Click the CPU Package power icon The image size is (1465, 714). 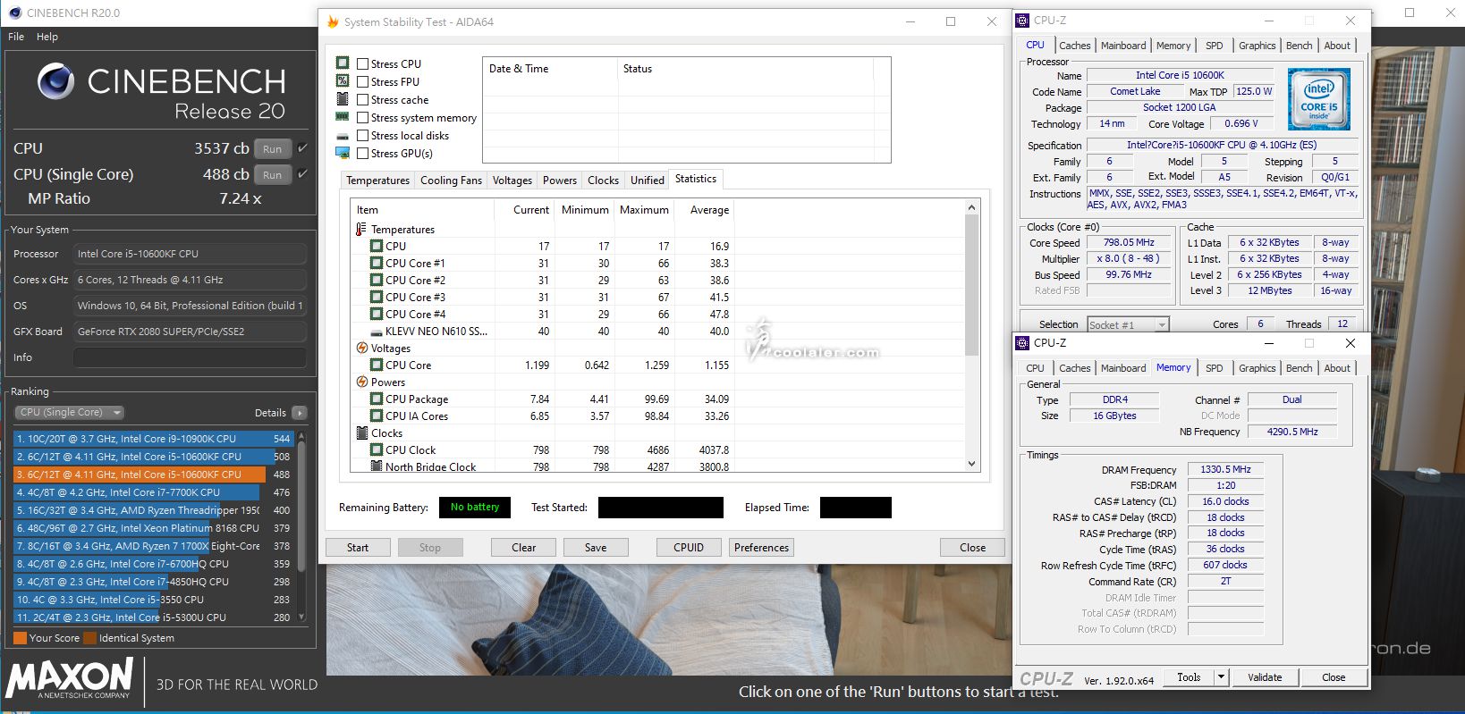(x=377, y=399)
